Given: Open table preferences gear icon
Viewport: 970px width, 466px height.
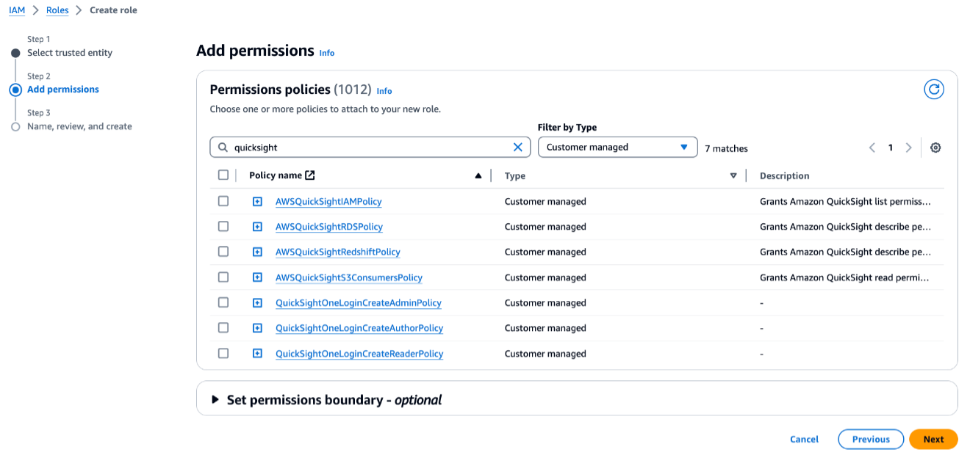Looking at the screenshot, I should click(935, 148).
